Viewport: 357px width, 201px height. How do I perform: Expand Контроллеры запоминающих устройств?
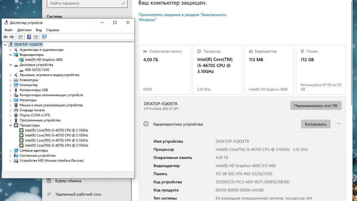10,95
